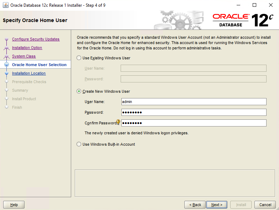
Task: Open Configure Security Updates step
Action: [36, 39]
